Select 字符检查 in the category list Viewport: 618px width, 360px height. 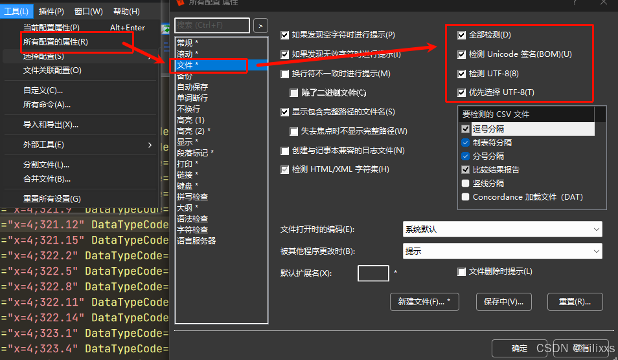coord(222,230)
